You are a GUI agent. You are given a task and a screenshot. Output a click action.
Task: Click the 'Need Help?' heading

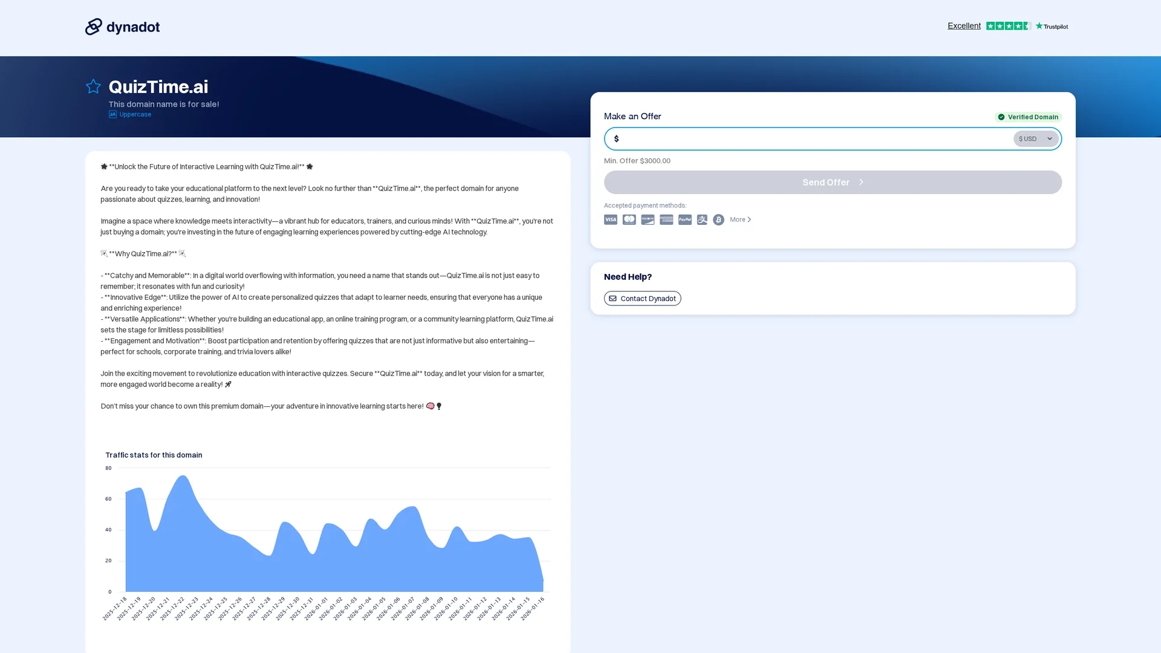coord(628,277)
